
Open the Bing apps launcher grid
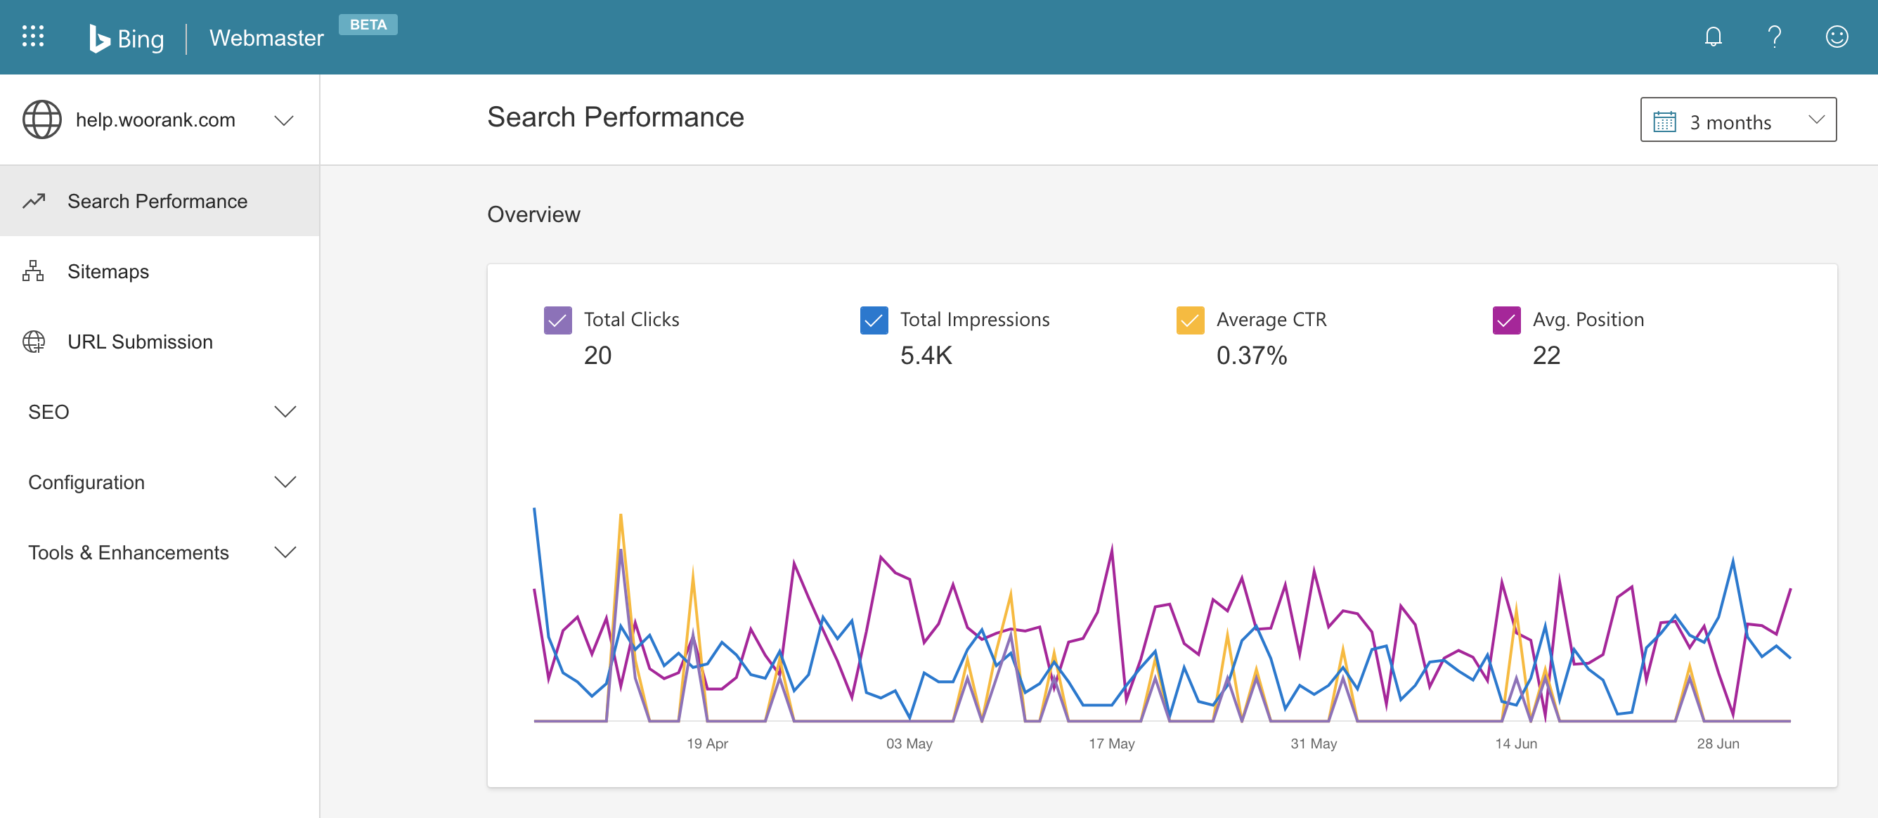(x=32, y=37)
